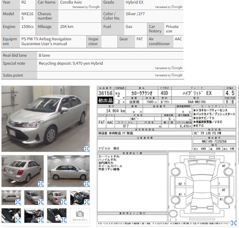The height and width of the screenshot is (228, 239).
Task: Open the main front three-quarter car photo
Action: coord(46,119)
